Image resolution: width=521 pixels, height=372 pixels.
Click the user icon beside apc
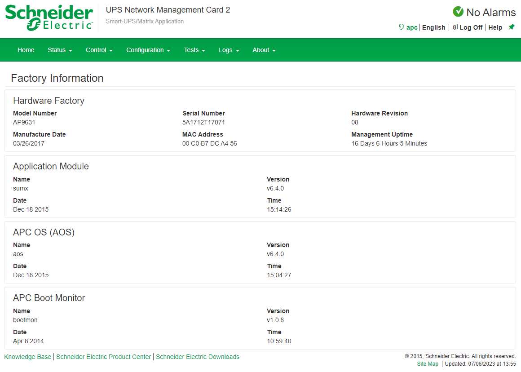pyautogui.click(x=402, y=27)
